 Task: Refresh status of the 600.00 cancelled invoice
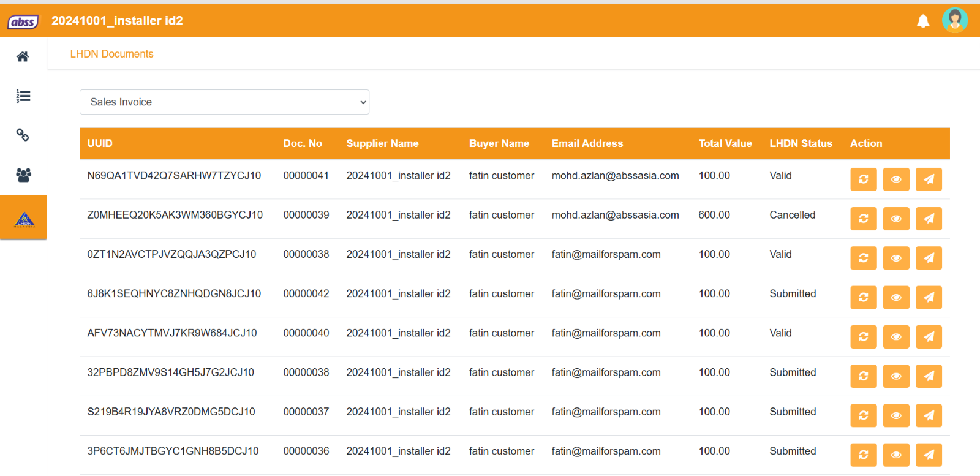(863, 219)
